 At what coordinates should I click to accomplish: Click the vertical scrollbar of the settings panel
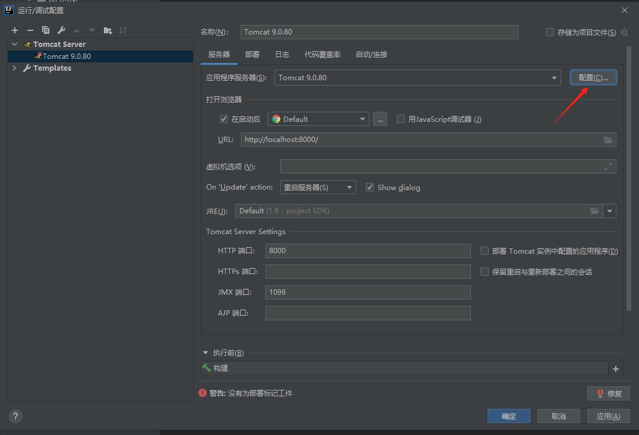tap(629, 178)
